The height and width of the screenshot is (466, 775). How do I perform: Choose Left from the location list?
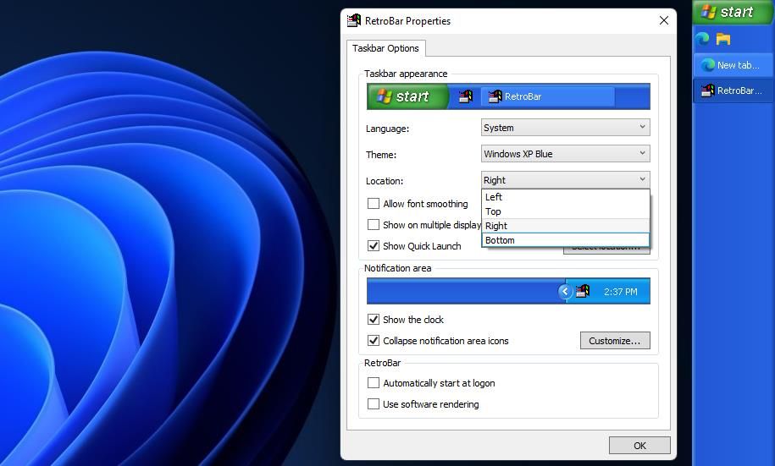tap(566, 197)
